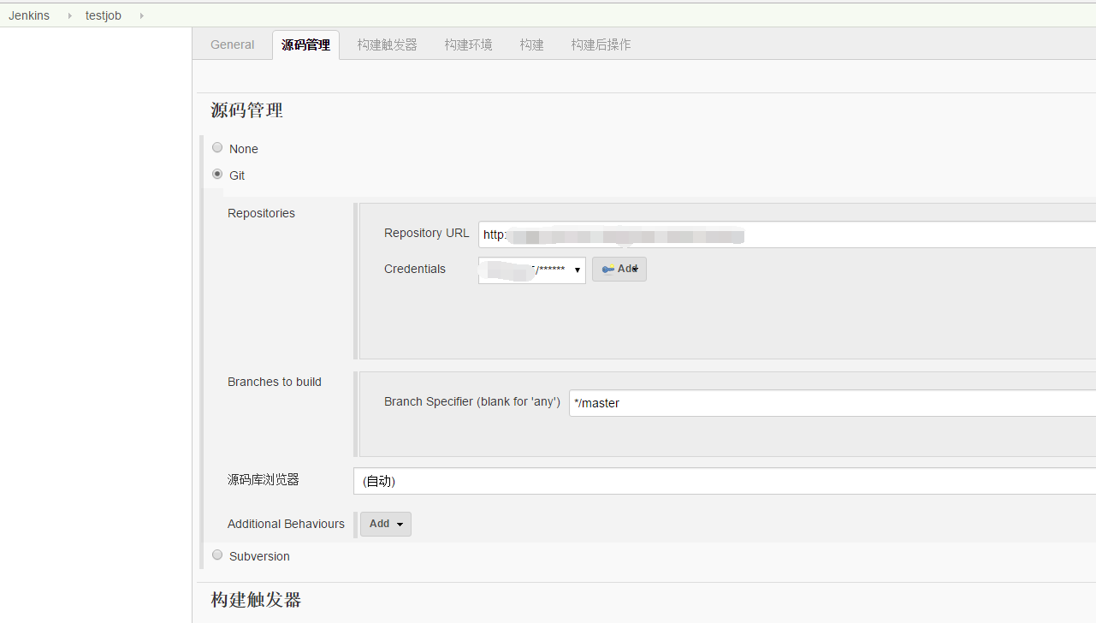Click the 源码库浏览器 label
Image resolution: width=1096 pixels, height=623 pixels.
coord(264,479)
